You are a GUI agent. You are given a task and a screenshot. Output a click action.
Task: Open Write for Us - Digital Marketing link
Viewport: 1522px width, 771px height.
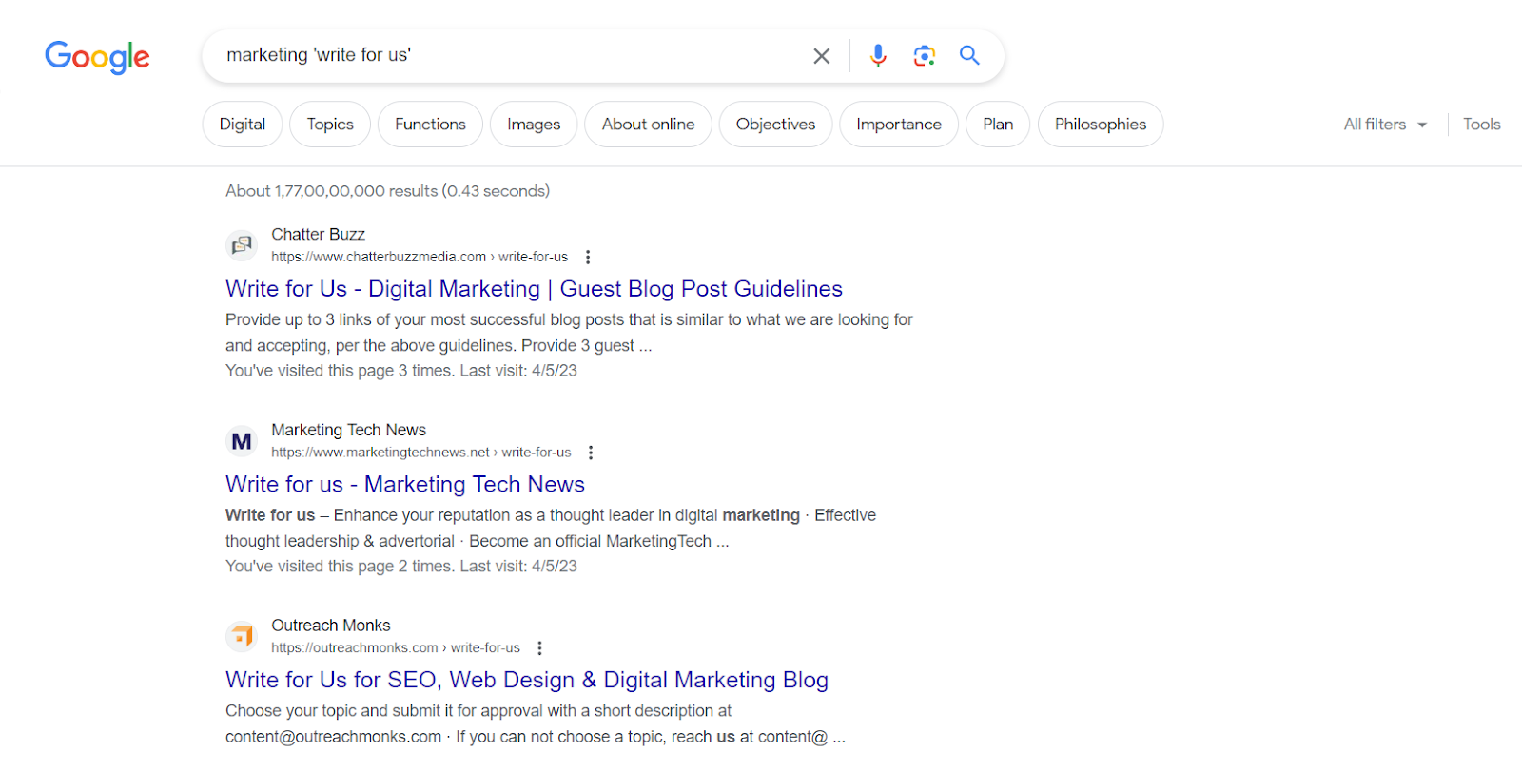click(x=534, y=289)
